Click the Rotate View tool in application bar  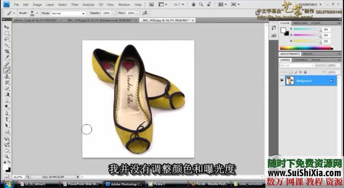pos(209,4)
